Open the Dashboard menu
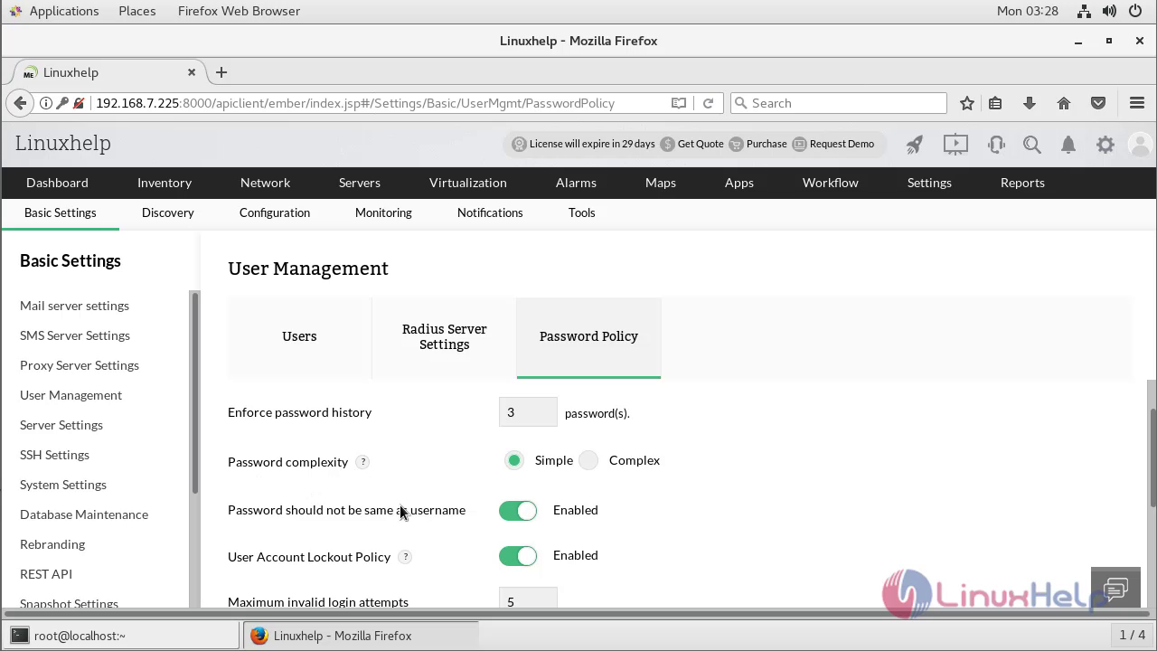 click(x=57, y=183)
